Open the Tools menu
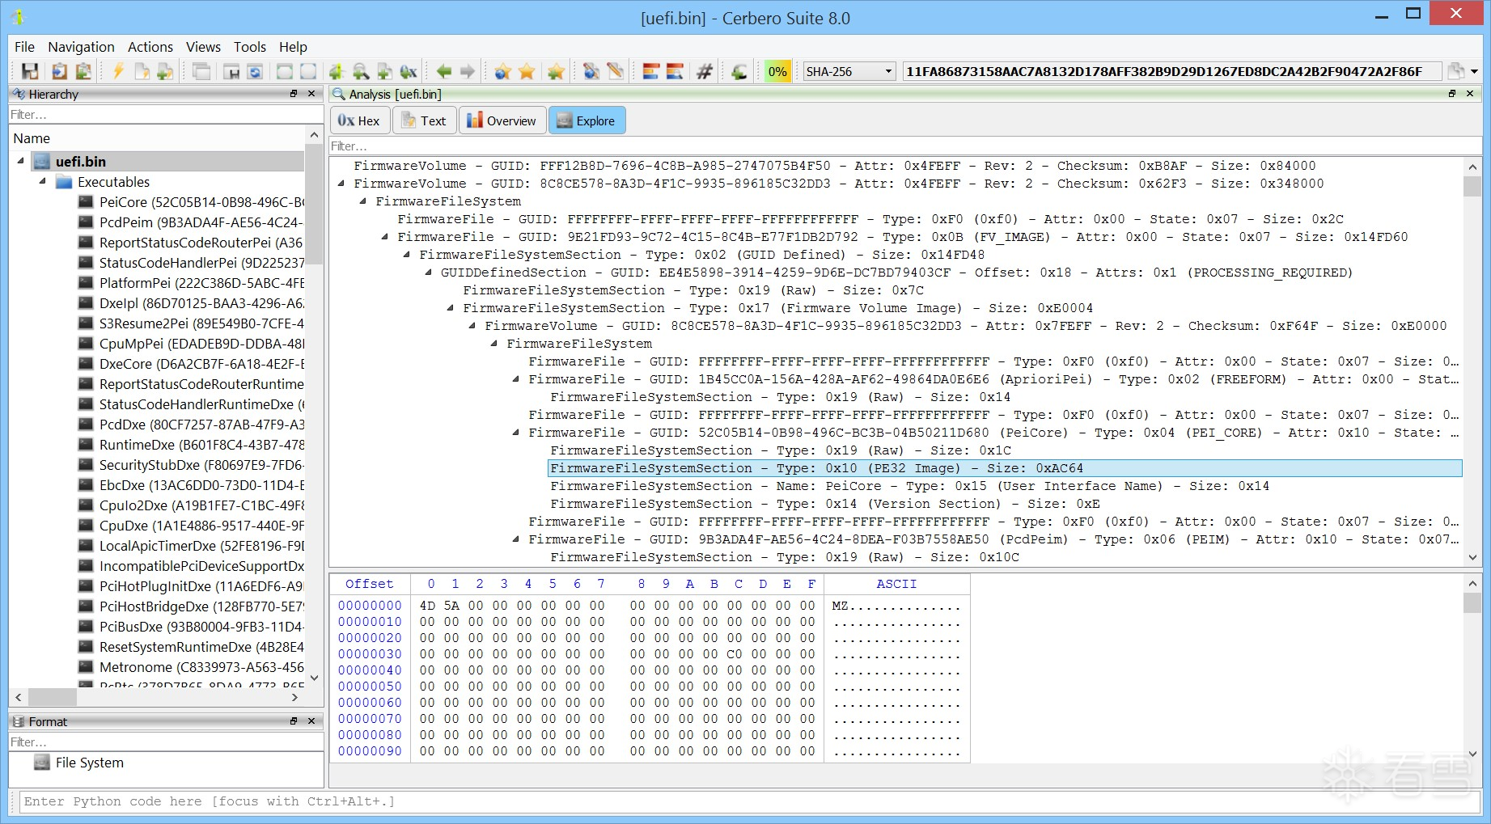 click(250, 47)
